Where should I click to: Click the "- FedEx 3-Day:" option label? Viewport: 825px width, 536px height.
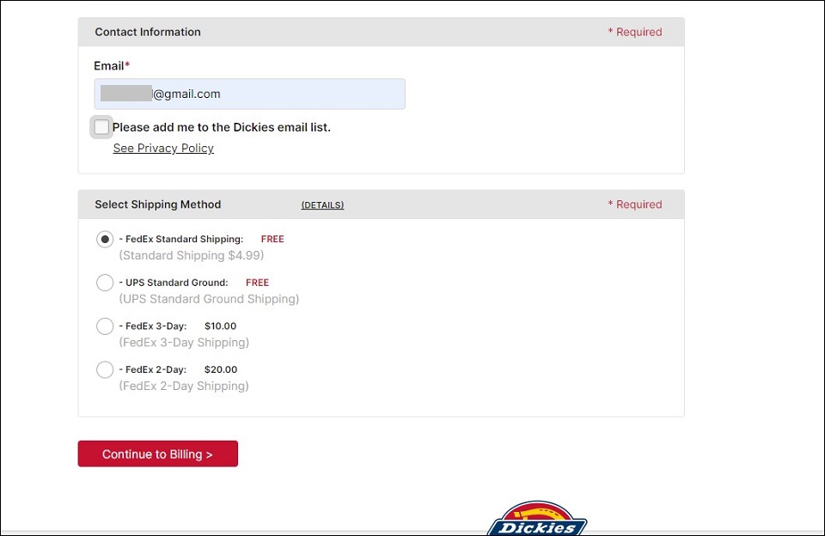(153, 326)
